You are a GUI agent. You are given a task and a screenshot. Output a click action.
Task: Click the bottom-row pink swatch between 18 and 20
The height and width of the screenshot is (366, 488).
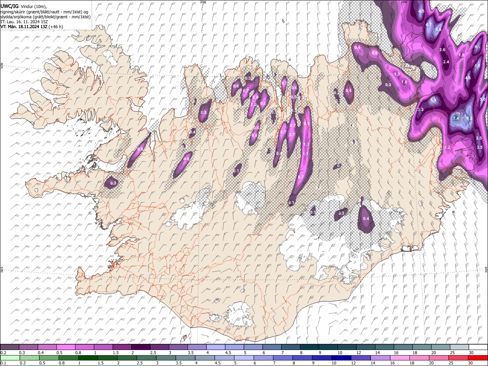tap(419, 358)
